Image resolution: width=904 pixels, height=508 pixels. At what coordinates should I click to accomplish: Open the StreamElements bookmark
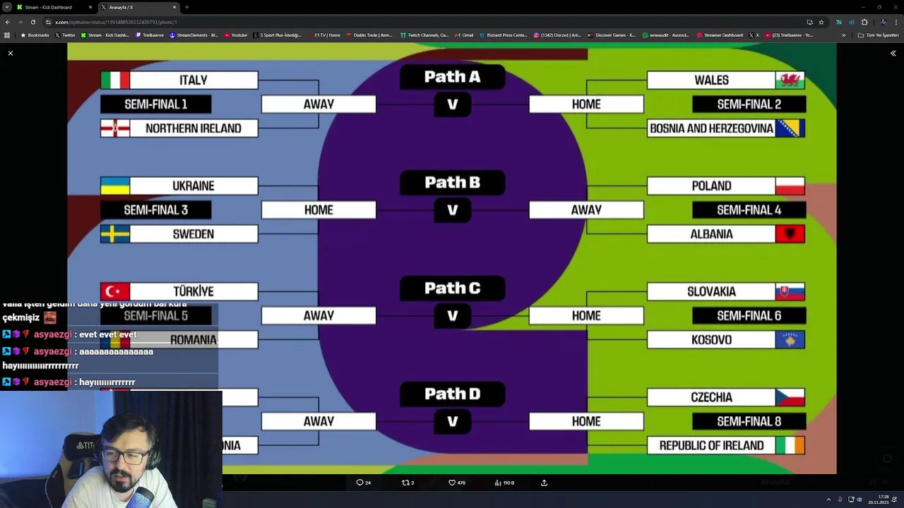click(194, 35)
